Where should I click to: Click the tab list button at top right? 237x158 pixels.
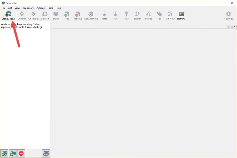point(235,27)
